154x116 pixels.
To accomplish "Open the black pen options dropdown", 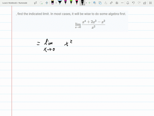I will (x=84, y=5).
